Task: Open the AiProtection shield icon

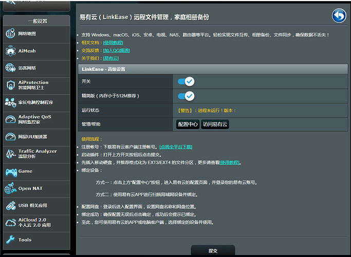Action: pos(11,85)
